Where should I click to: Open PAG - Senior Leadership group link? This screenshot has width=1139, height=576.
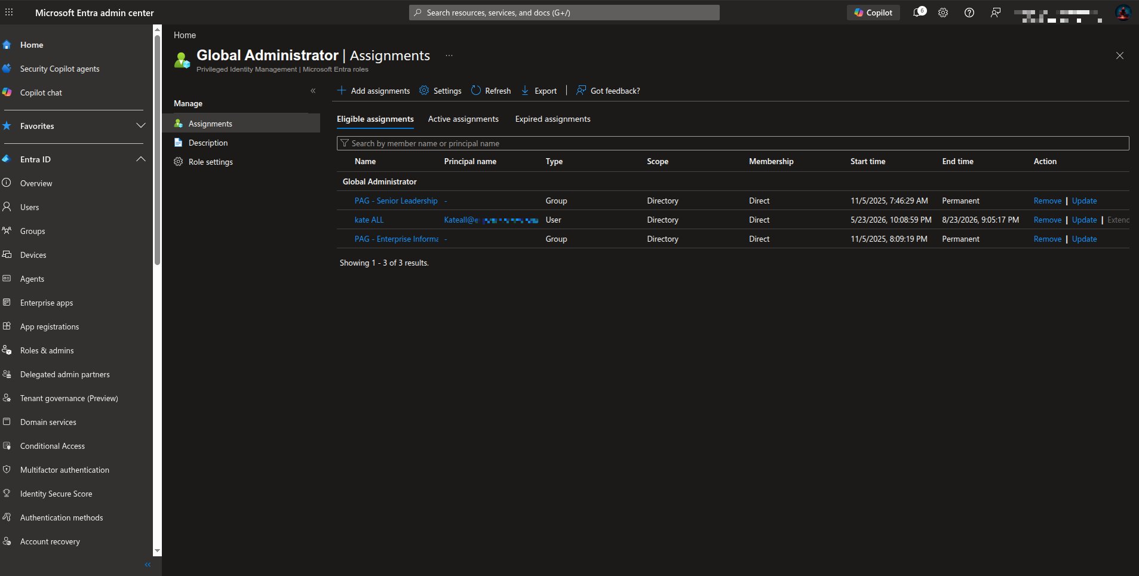click(x=396, y=201)
